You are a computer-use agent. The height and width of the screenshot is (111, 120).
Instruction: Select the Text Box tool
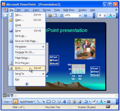point(59,102)
